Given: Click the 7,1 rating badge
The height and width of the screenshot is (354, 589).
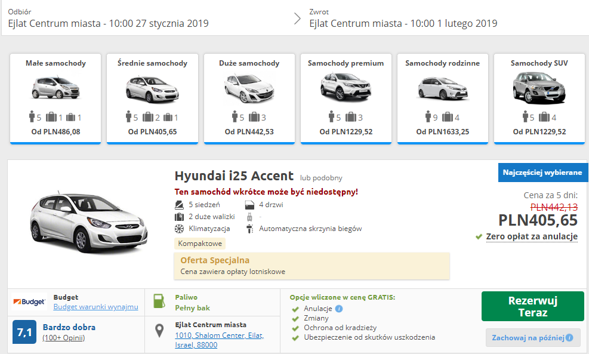Looking at the screenshot, I should tap(24, 332).
